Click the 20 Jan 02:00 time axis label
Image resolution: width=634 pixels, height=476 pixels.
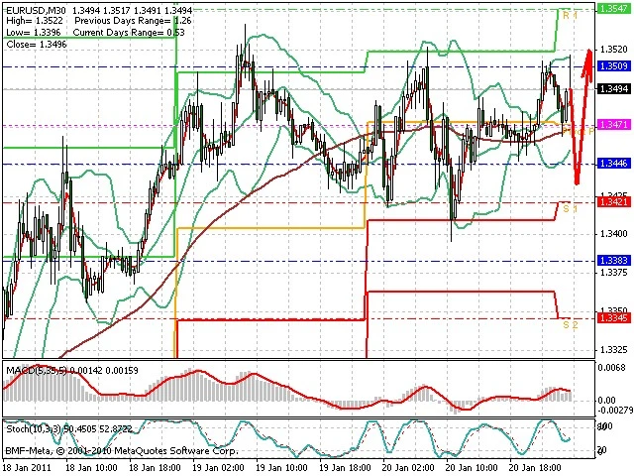408,468
